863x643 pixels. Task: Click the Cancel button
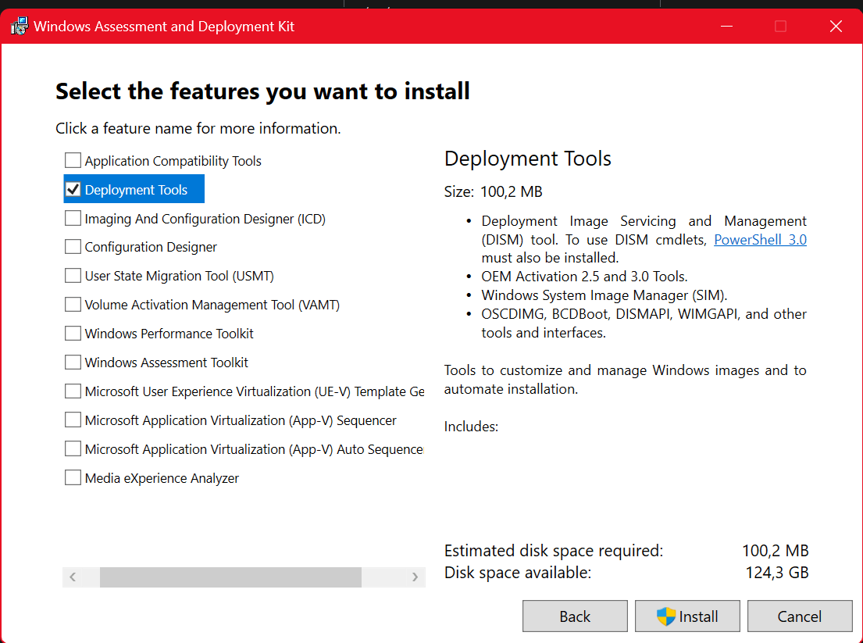tap(800, 616)
